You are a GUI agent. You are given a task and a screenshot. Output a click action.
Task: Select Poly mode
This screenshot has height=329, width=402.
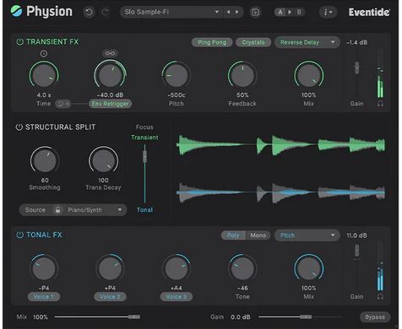233,235
